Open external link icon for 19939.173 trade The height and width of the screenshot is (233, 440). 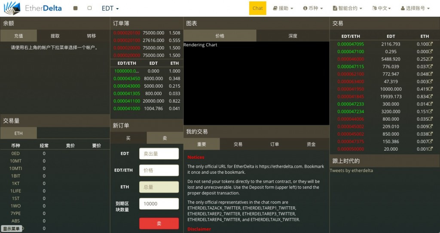coord(431,97)
